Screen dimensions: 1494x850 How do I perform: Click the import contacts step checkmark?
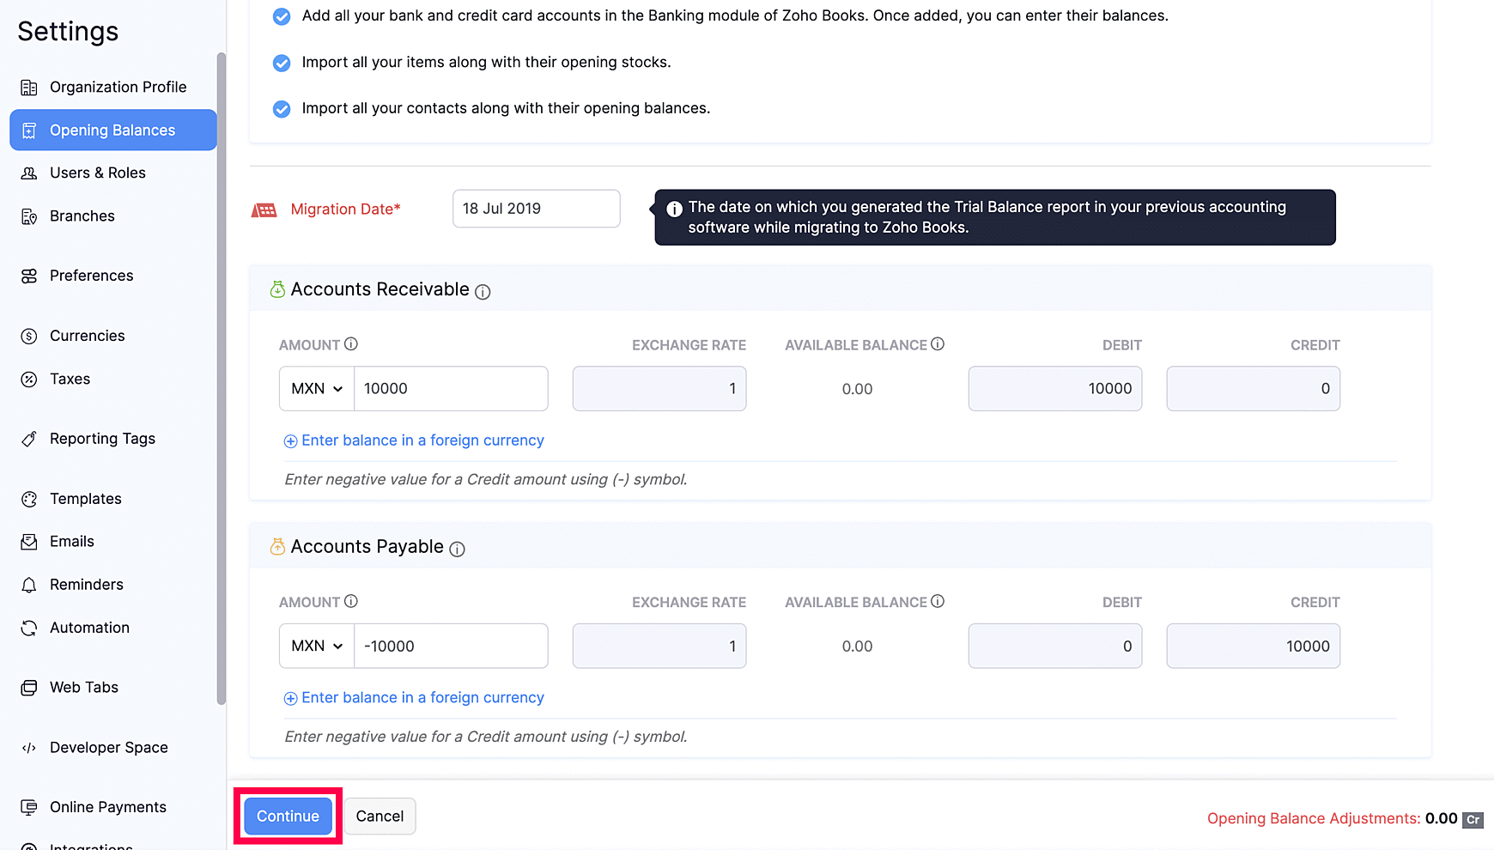coord(282,109)
